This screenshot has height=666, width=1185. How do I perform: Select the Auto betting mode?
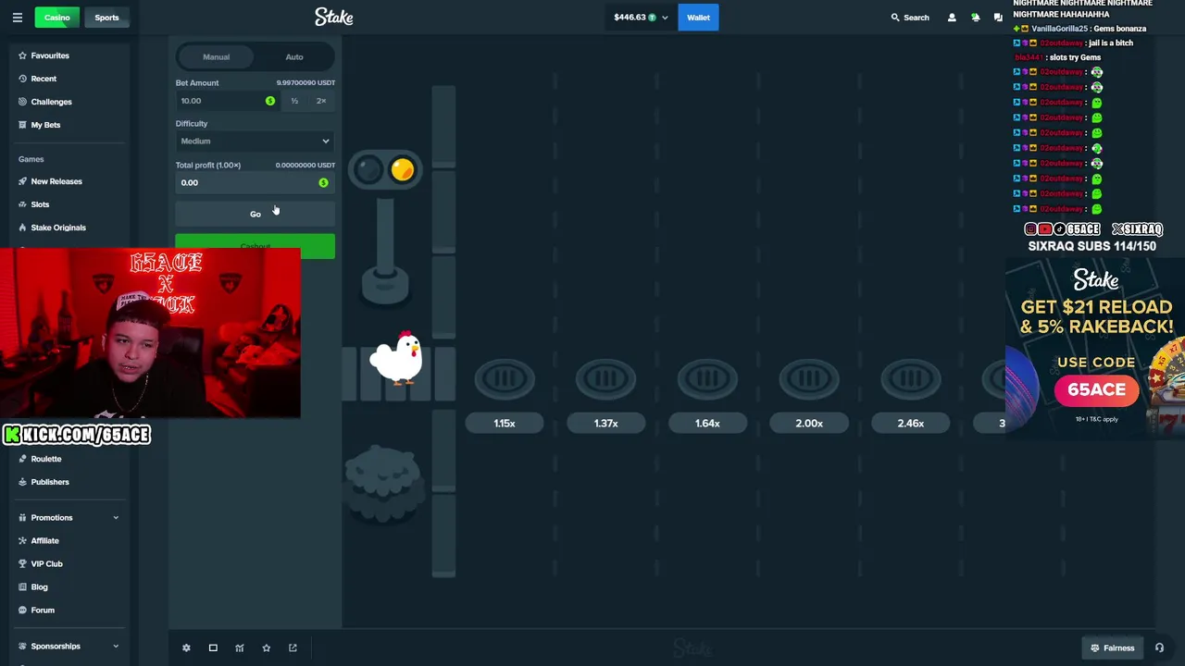[293, 57]
